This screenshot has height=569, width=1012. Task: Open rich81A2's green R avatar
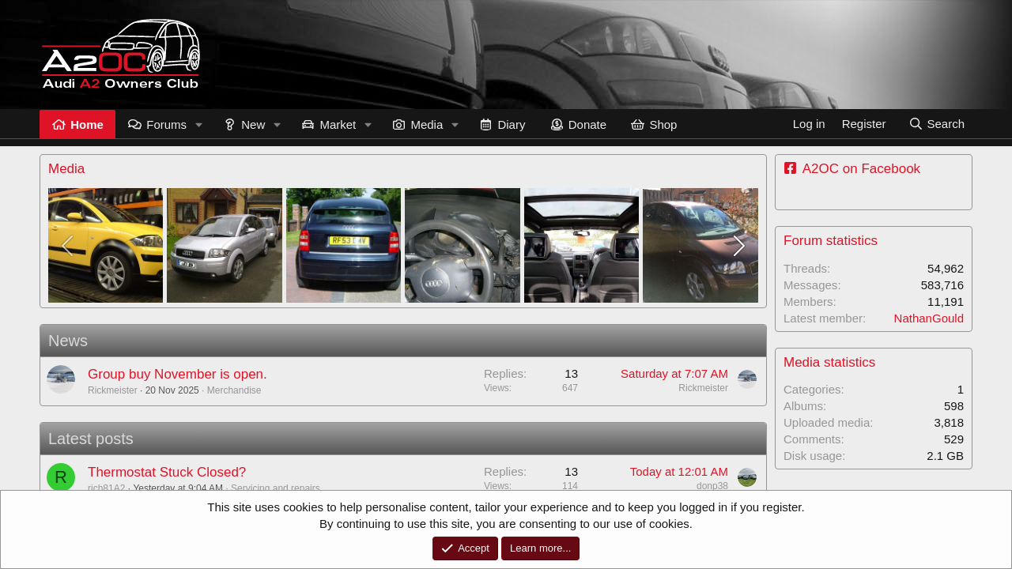pyautogui.click(x=61, y=477)
